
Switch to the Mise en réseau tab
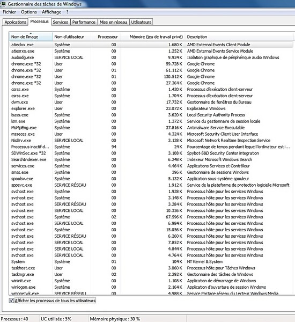pyautogui.click(x=113, y=22)
